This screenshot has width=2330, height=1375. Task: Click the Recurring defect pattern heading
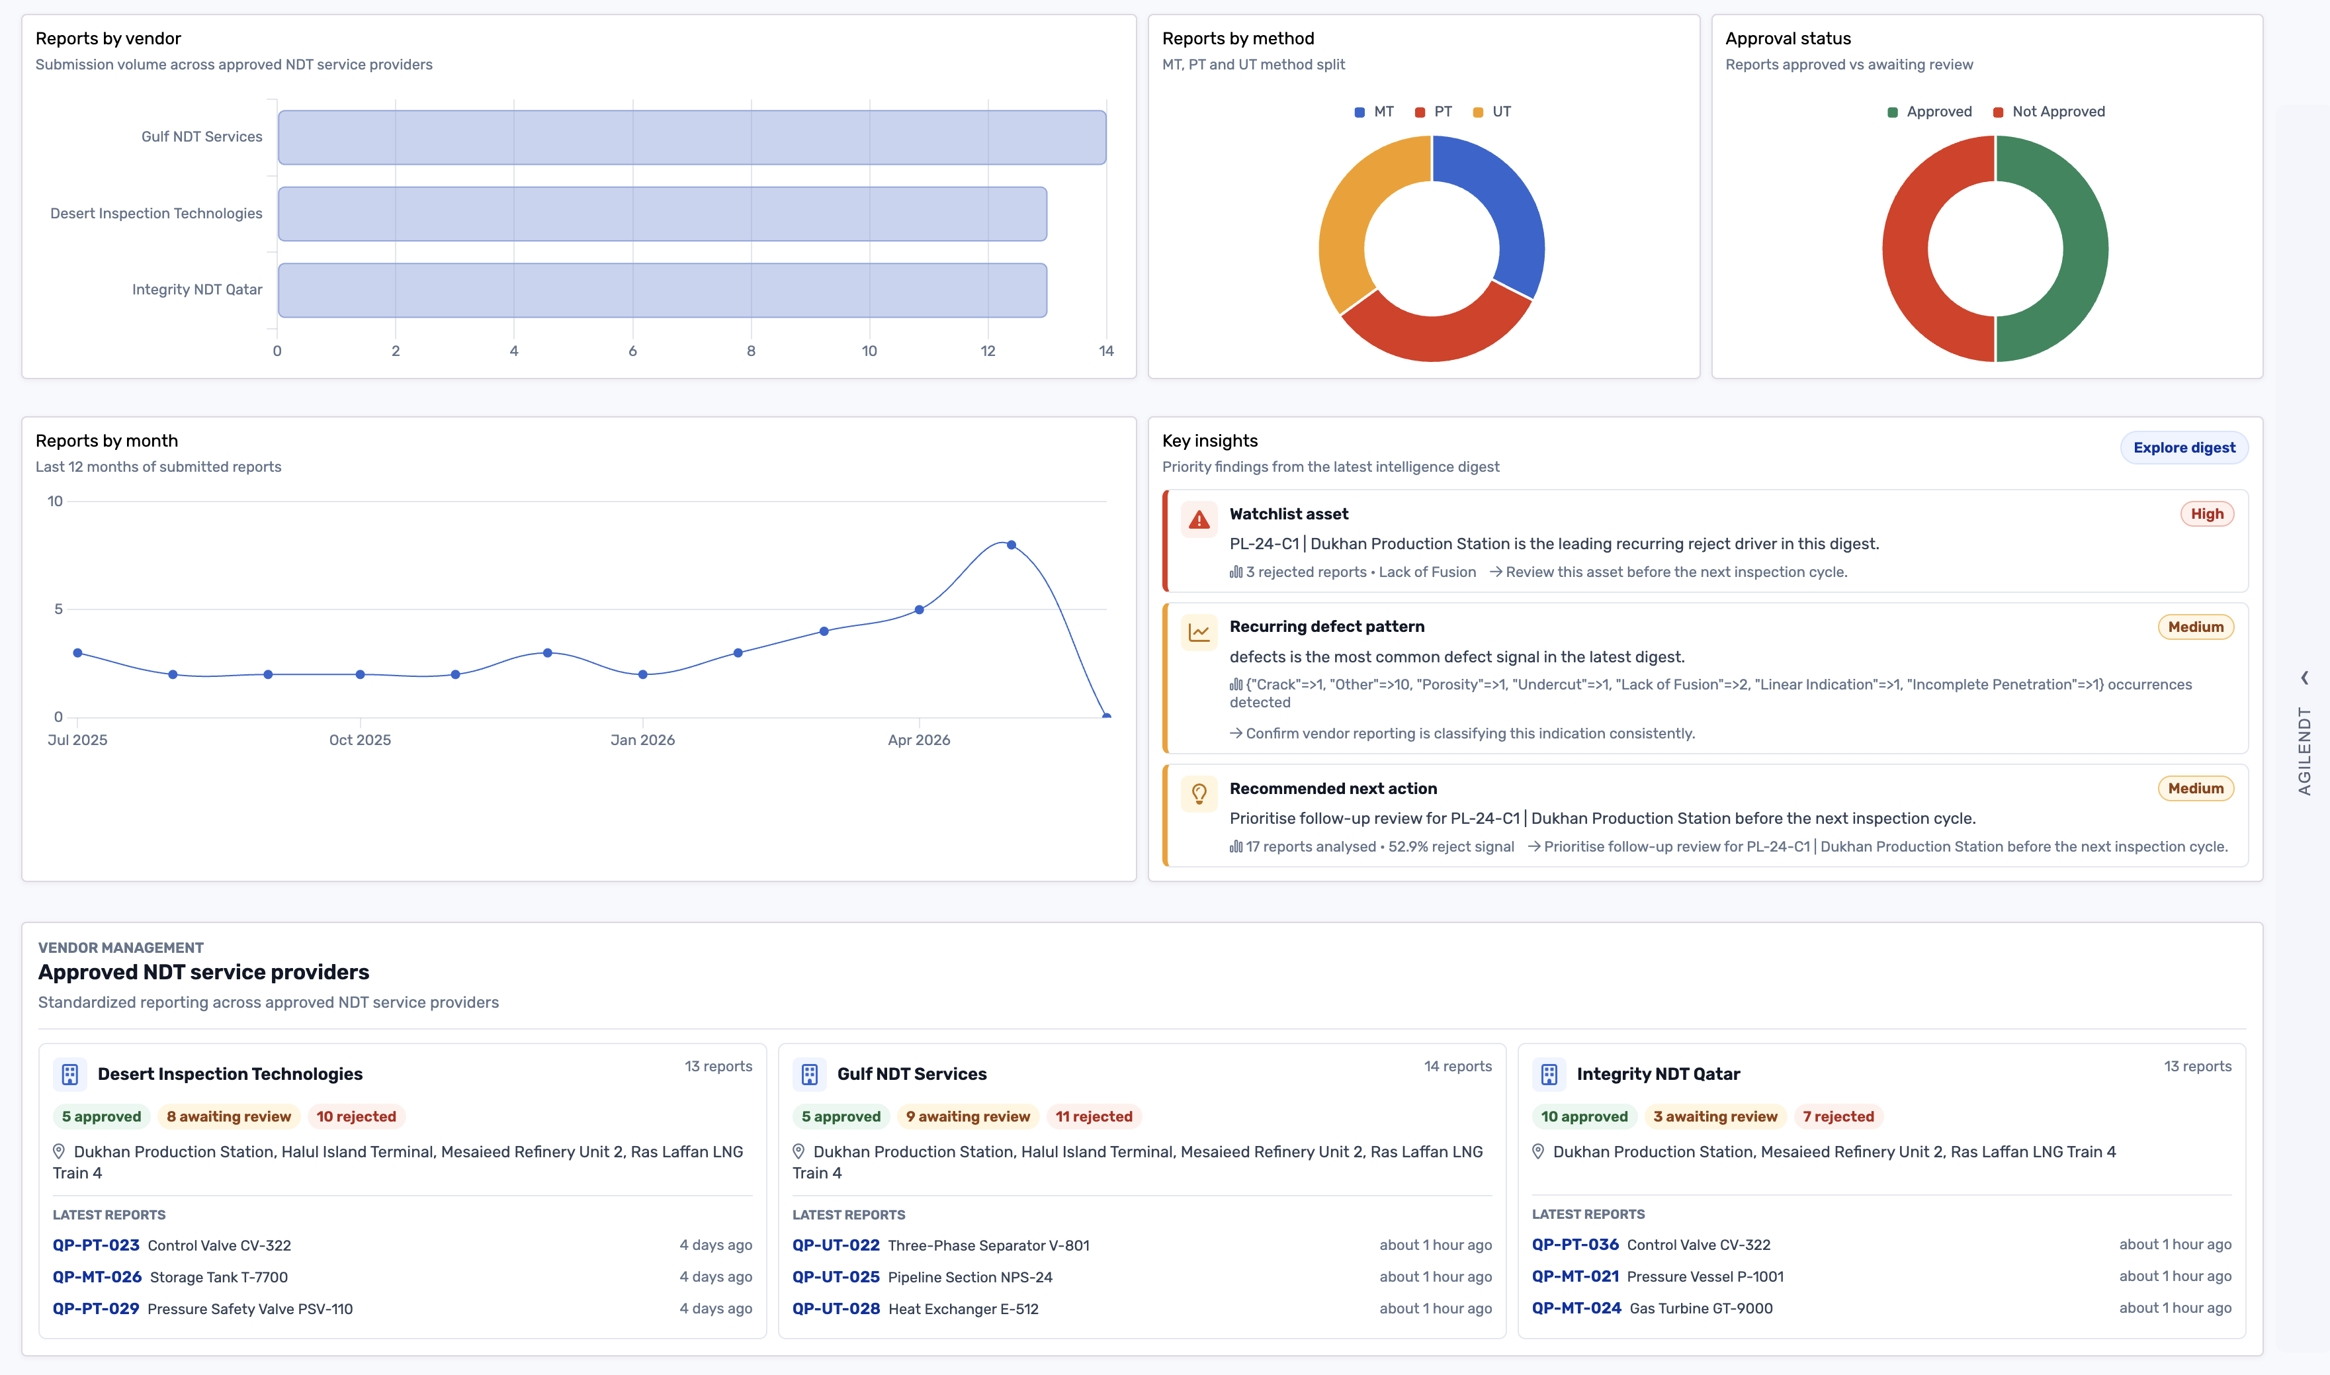tap(1326, 627)
